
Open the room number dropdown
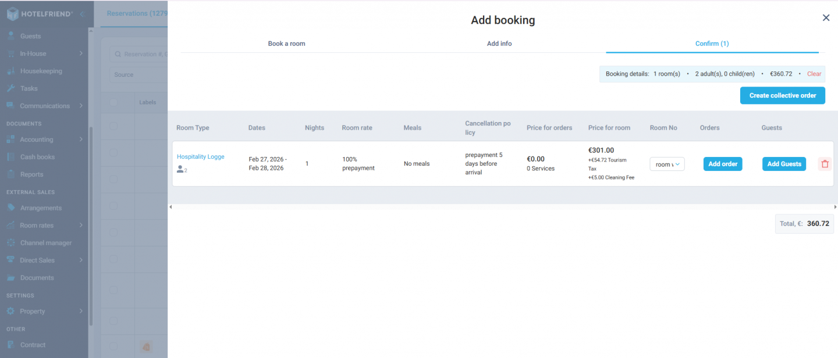[667, 164]
